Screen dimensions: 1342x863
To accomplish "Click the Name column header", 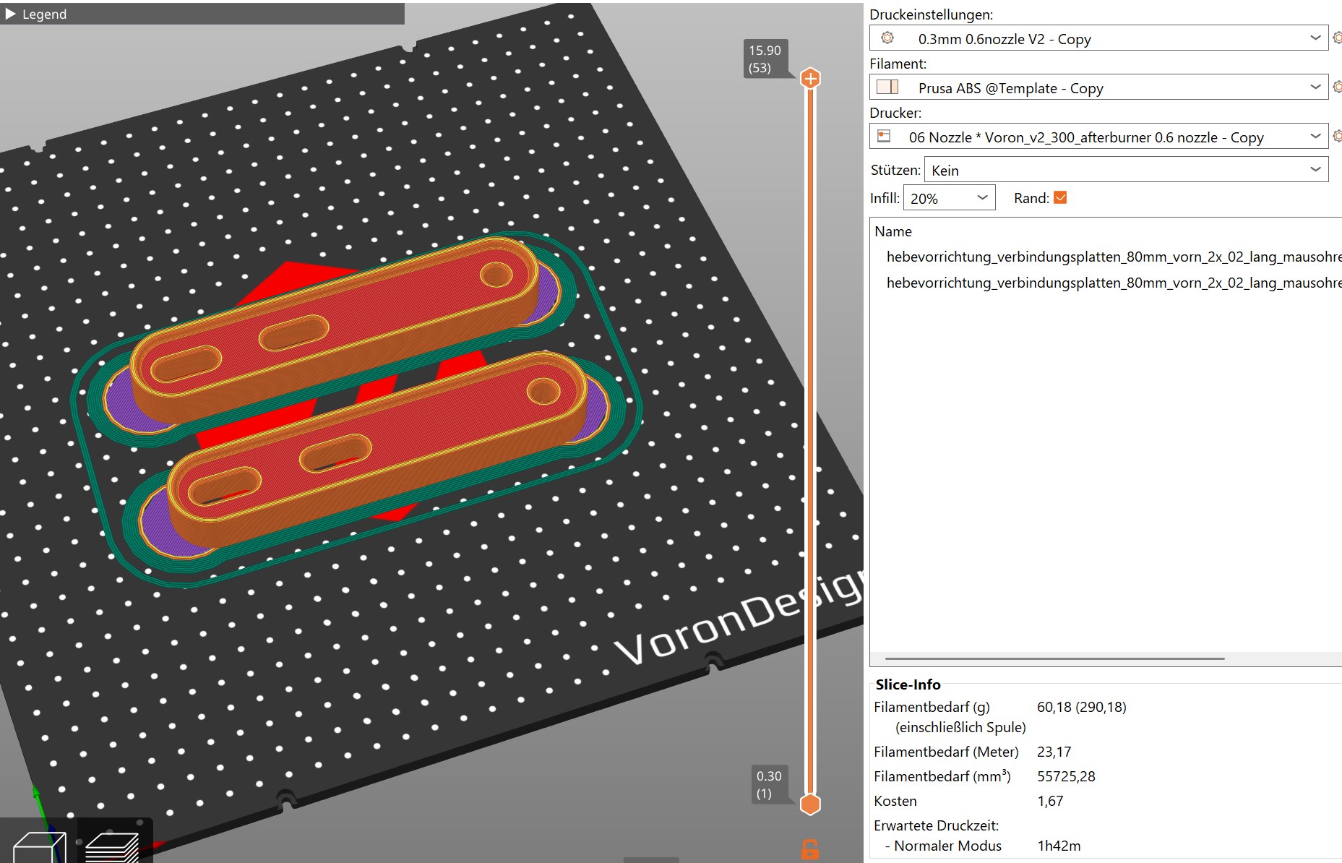I will 893,231.
